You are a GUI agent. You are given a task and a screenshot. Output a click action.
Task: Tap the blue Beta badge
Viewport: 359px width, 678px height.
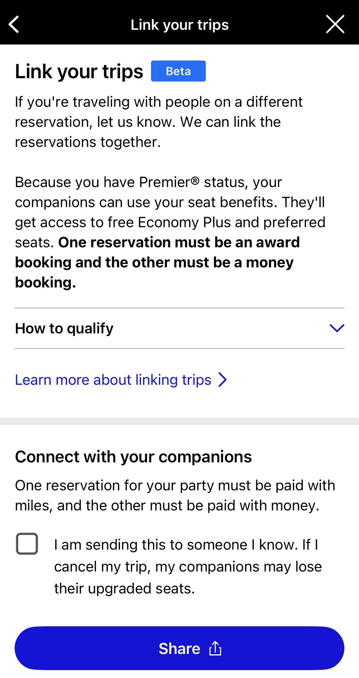click(178, 71)
